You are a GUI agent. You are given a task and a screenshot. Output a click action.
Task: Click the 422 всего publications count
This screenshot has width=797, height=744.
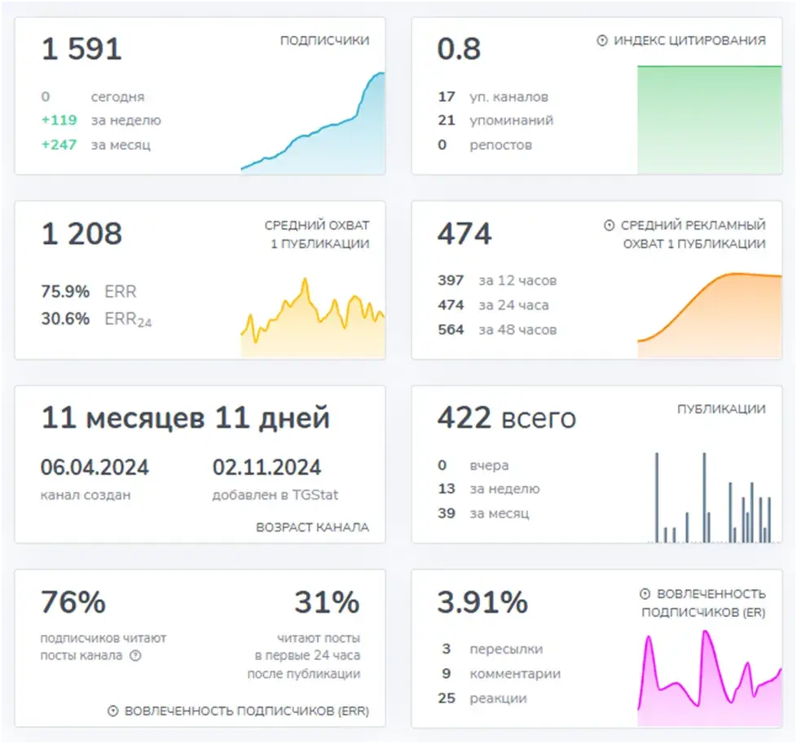click(x=507, y=418)
